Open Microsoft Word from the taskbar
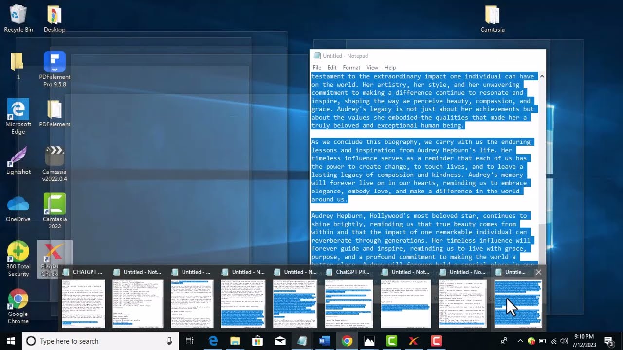The height and width of the screenshot is (350, 623). tap(324, 341)
